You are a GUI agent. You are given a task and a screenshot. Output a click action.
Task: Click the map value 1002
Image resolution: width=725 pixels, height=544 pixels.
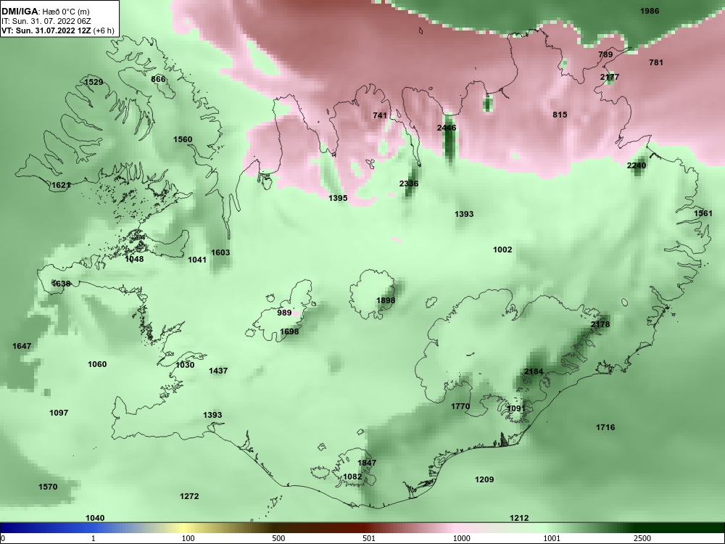(502, 250)
